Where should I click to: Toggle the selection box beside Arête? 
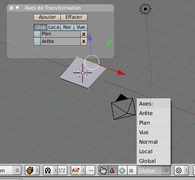click(37, 42)
